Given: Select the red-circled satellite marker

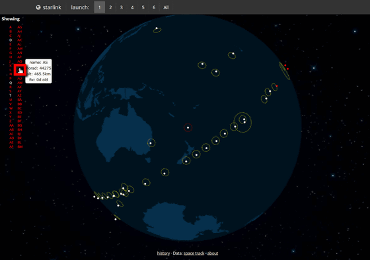Looking at the screenshot, I should [x=188, y=127].
